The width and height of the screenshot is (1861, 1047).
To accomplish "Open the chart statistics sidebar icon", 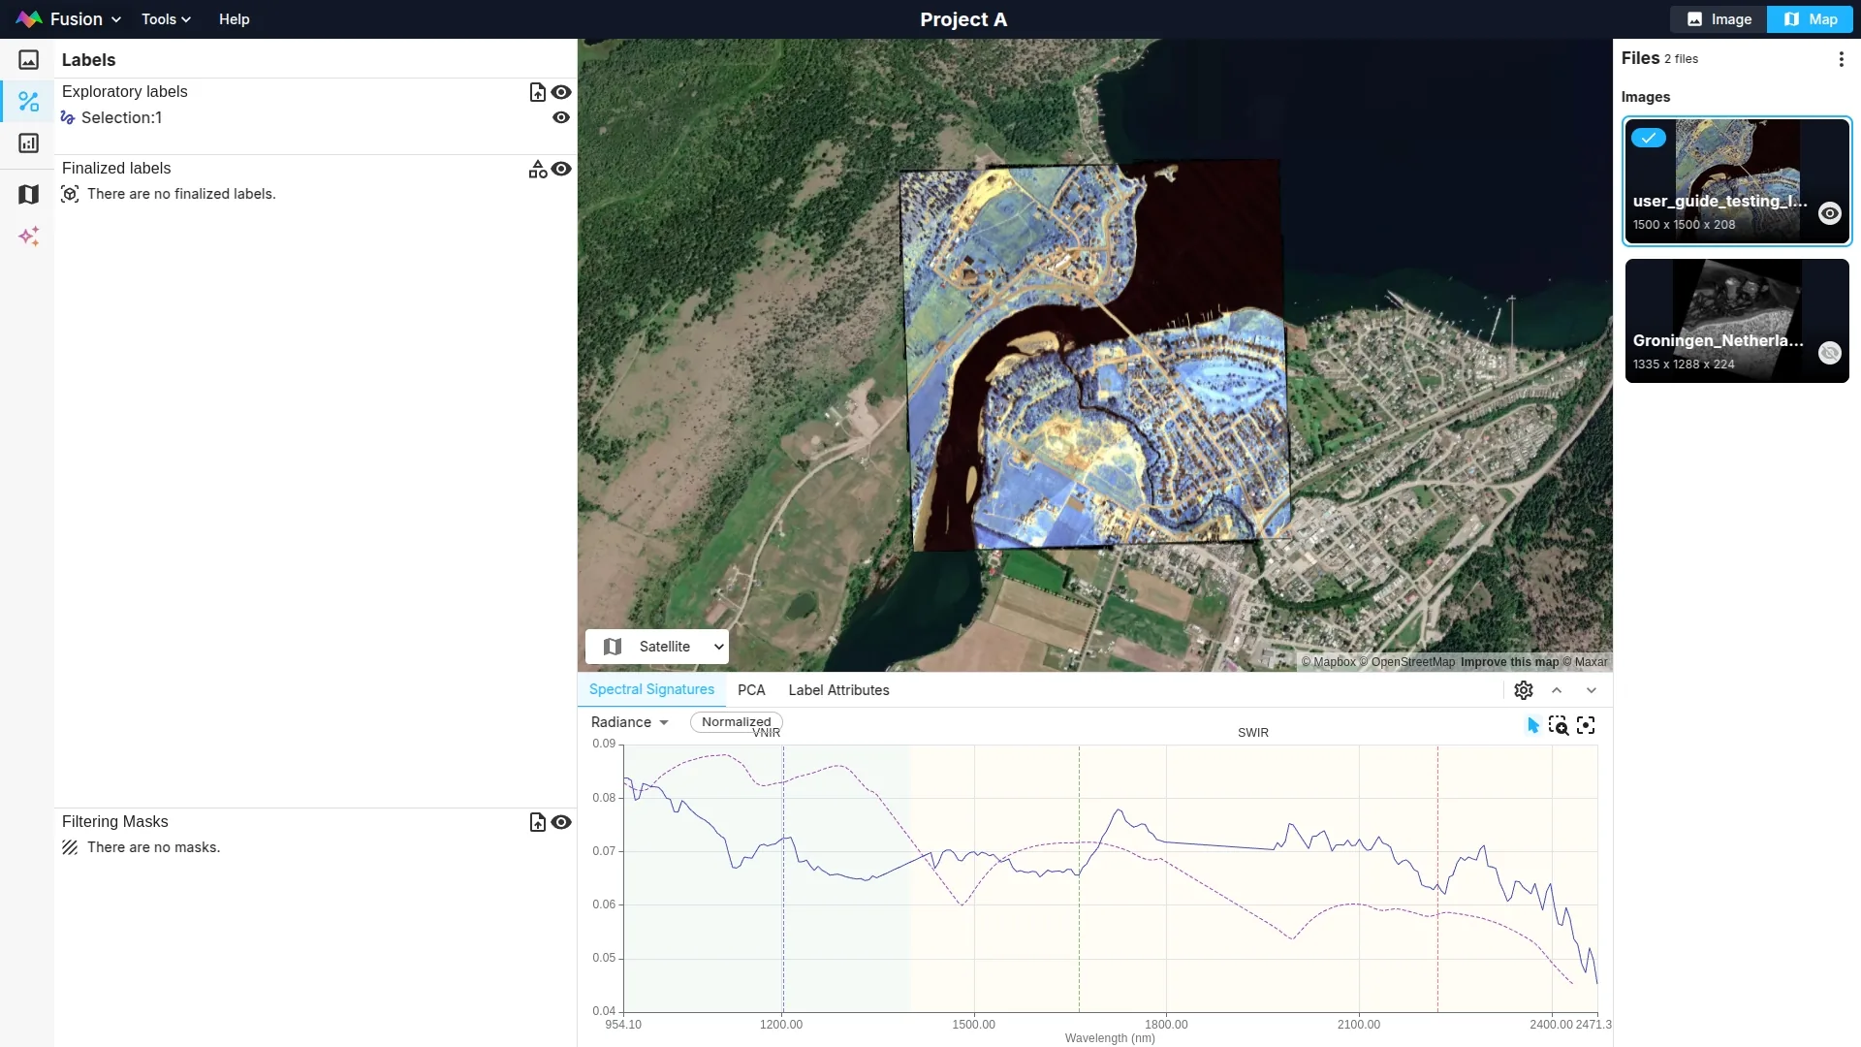I will point(28,143).
